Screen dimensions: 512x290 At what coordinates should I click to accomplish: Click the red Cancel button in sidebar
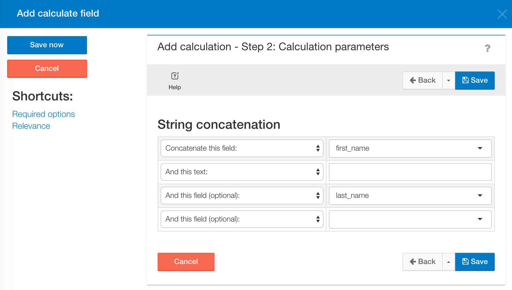pos(47,69)
